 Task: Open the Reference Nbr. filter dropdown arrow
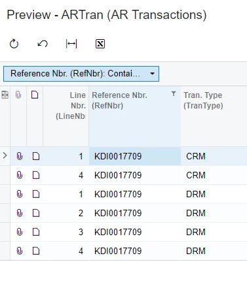[x=153, y=74]
